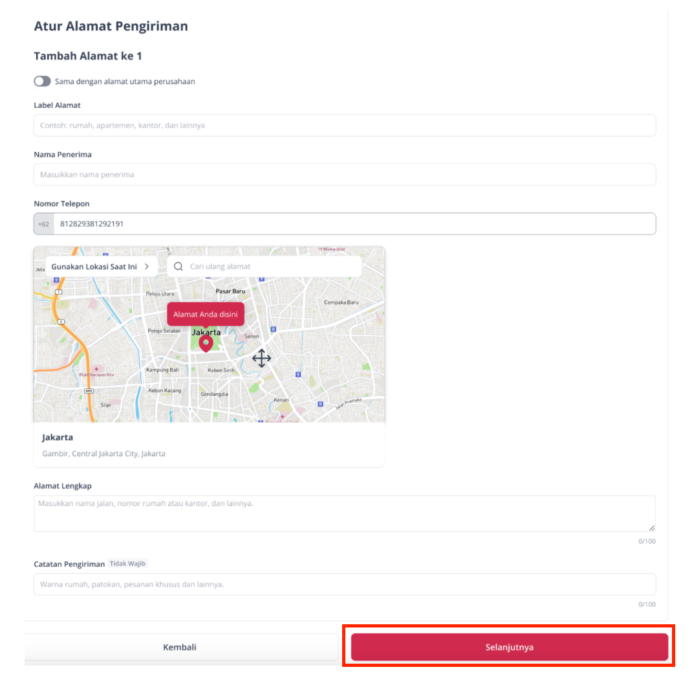This screenshot has height=685, width=692.
Task: Click the resize handle of Alamat Lengkap textarea
Action: click(x=652, y=528)
